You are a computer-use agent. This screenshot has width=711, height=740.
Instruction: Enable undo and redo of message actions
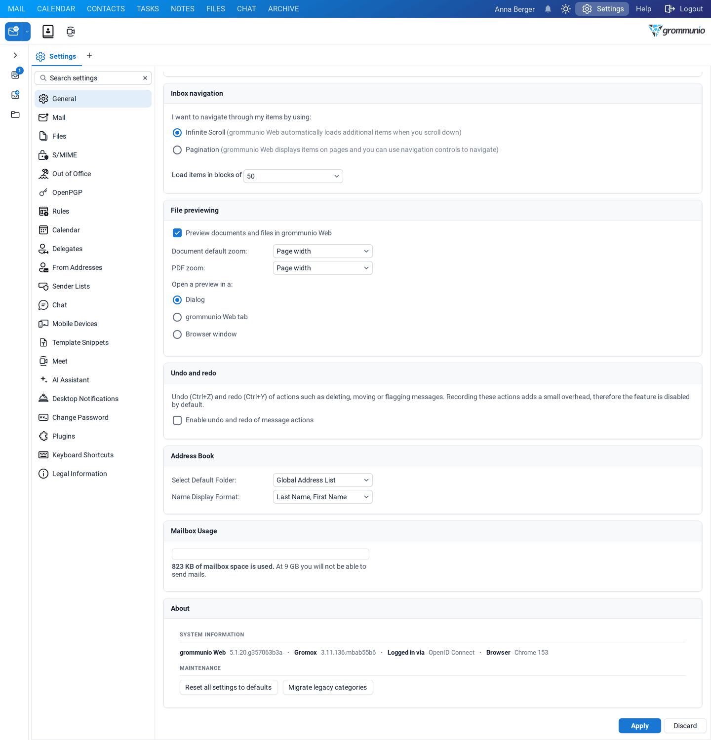point(177,420)
